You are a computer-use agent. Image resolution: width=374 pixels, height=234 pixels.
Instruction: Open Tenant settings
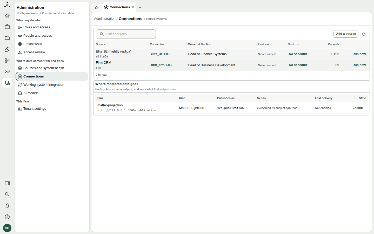(x=52, y=109)
